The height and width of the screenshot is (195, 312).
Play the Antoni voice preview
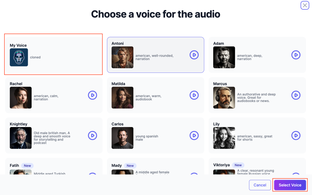194,55
